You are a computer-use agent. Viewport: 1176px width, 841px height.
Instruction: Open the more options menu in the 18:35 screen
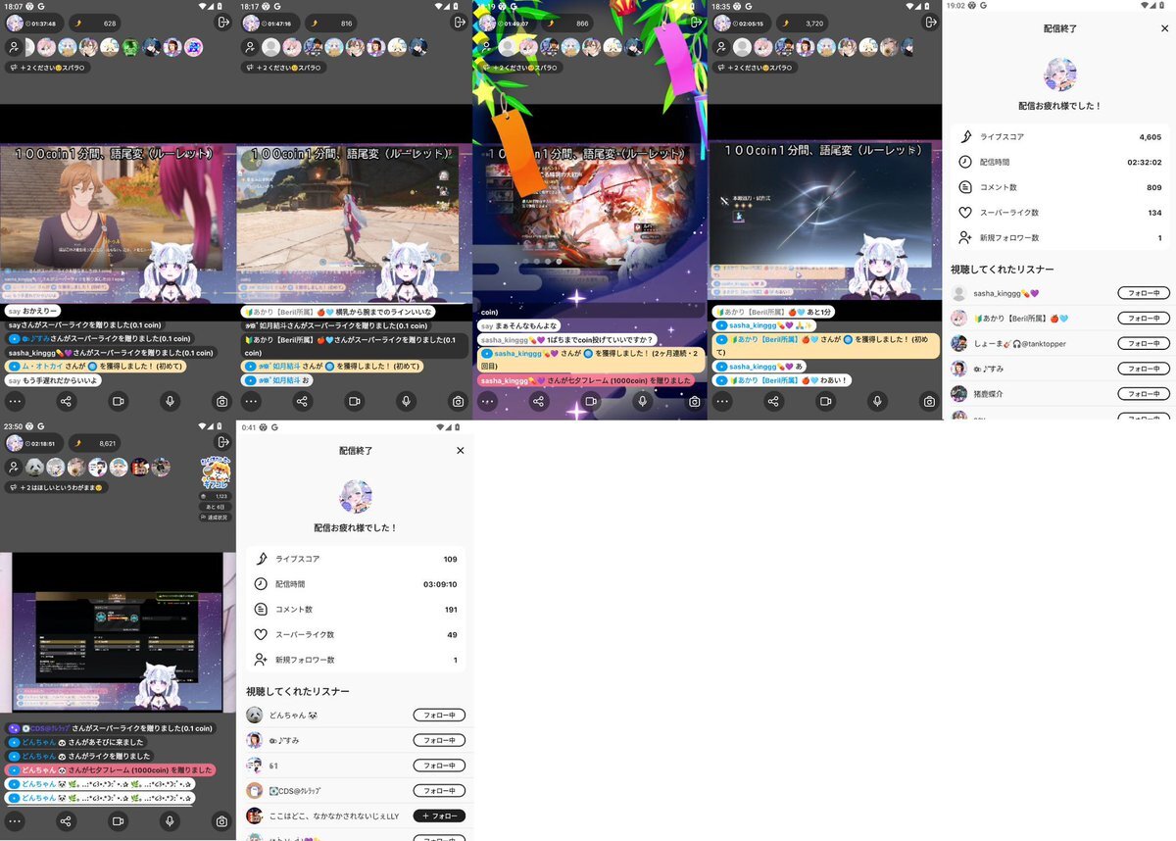tap(722, 401)
